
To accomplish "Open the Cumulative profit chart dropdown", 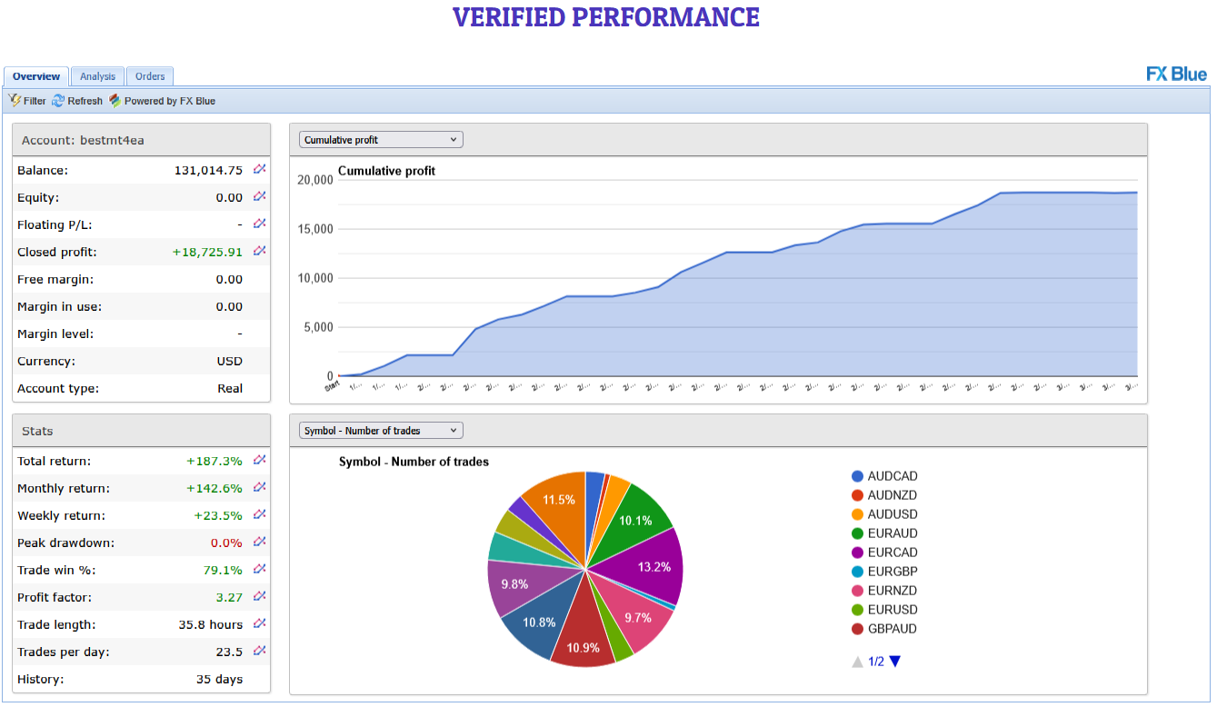I will 381,140.
